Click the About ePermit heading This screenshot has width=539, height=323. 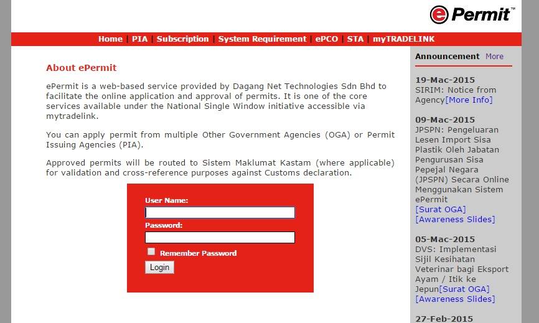(x=82, y=68)
